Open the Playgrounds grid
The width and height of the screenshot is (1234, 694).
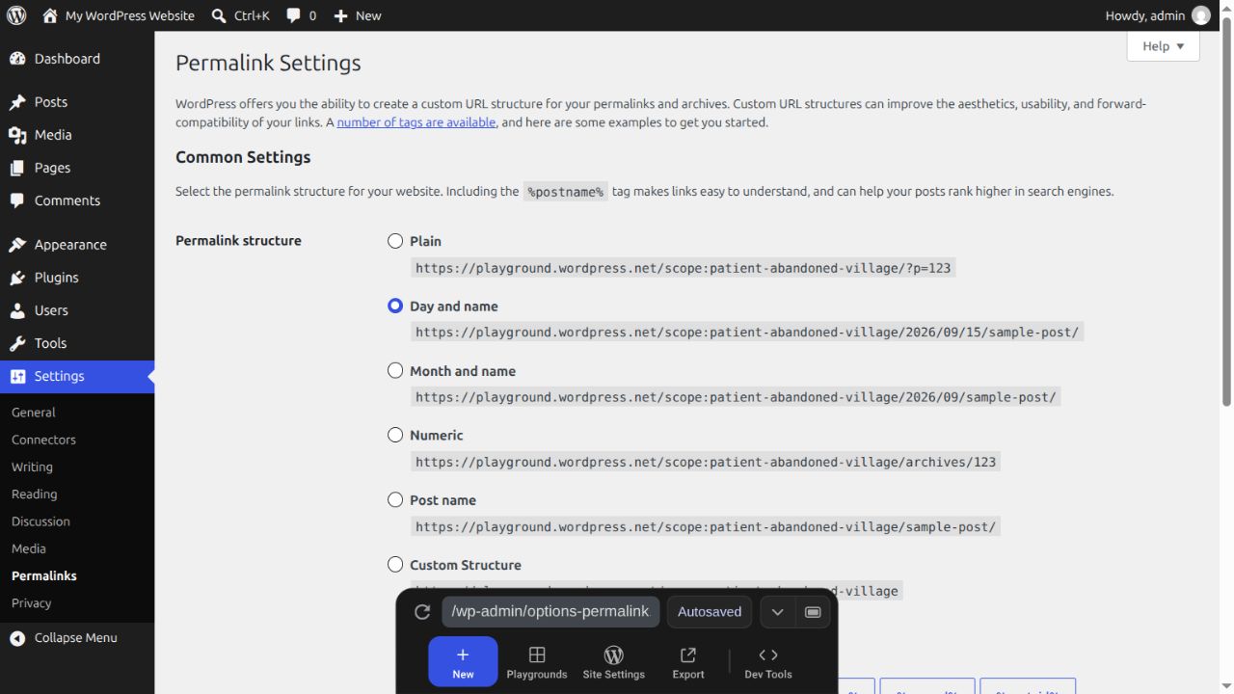click(x=537, y=661)
